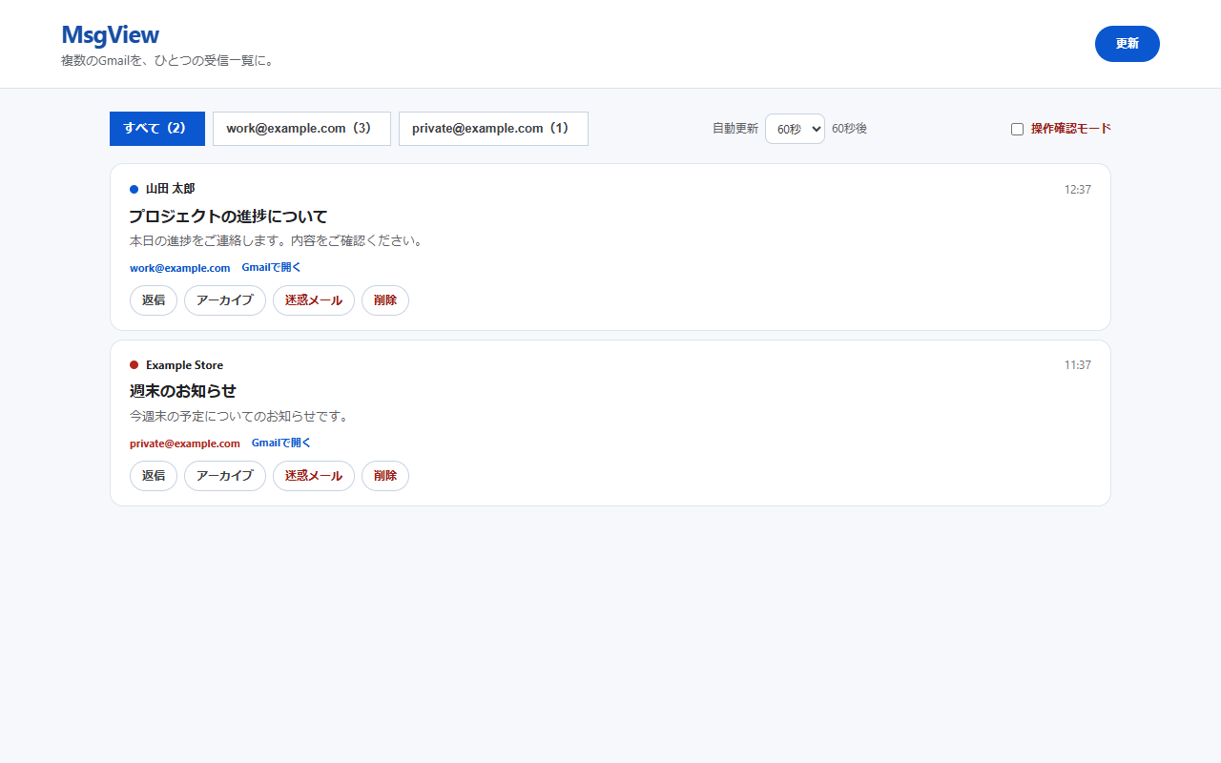Open subject プロジェクトの進捗について
Image resolution: width=1221 pixels, height=763 pixels.
(228, 217)
